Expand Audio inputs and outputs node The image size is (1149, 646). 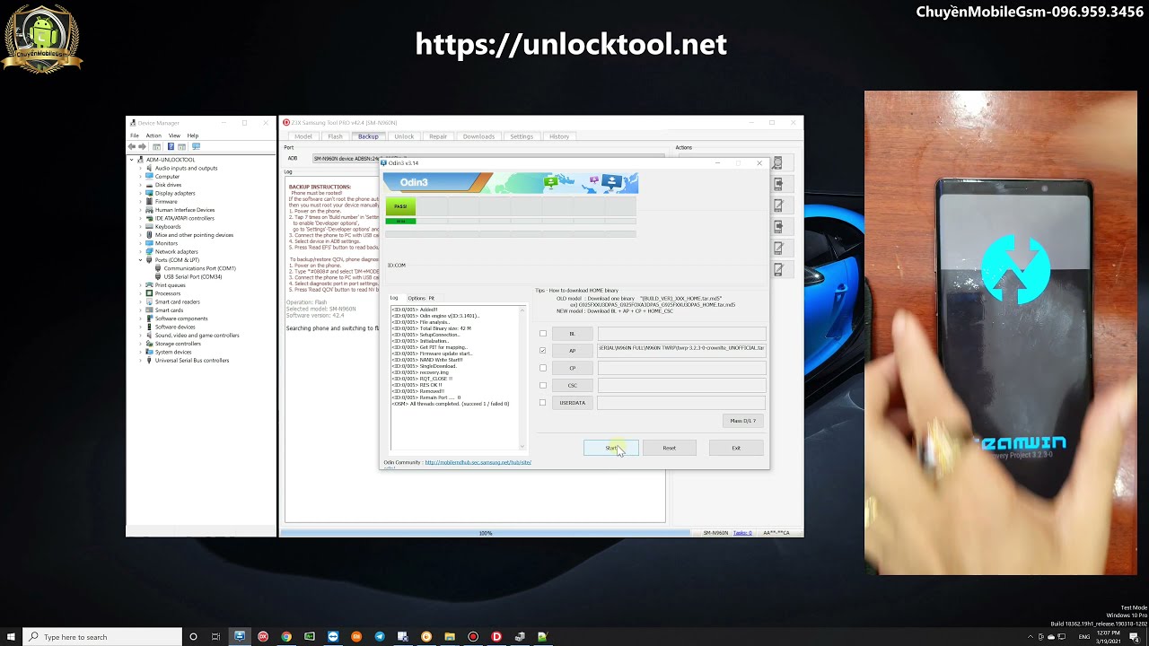[141, 168]
